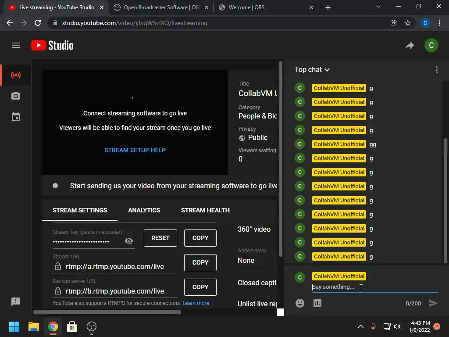
Task: Click the Chrome taskbar icon
Action: click(x=53, y=326)
